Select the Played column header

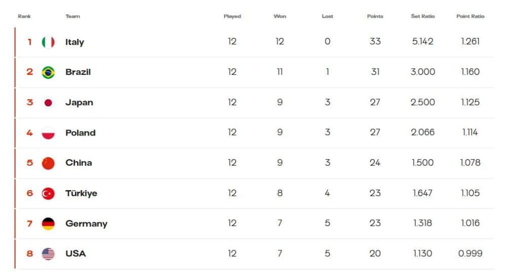coord(232,16)
